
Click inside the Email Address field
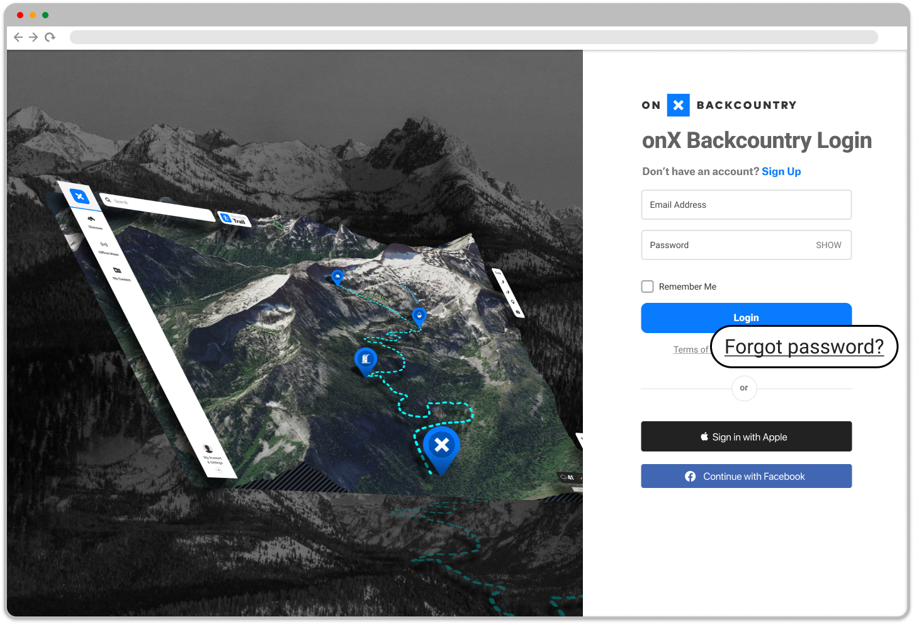pyautogui.click(x=746, y=205)
